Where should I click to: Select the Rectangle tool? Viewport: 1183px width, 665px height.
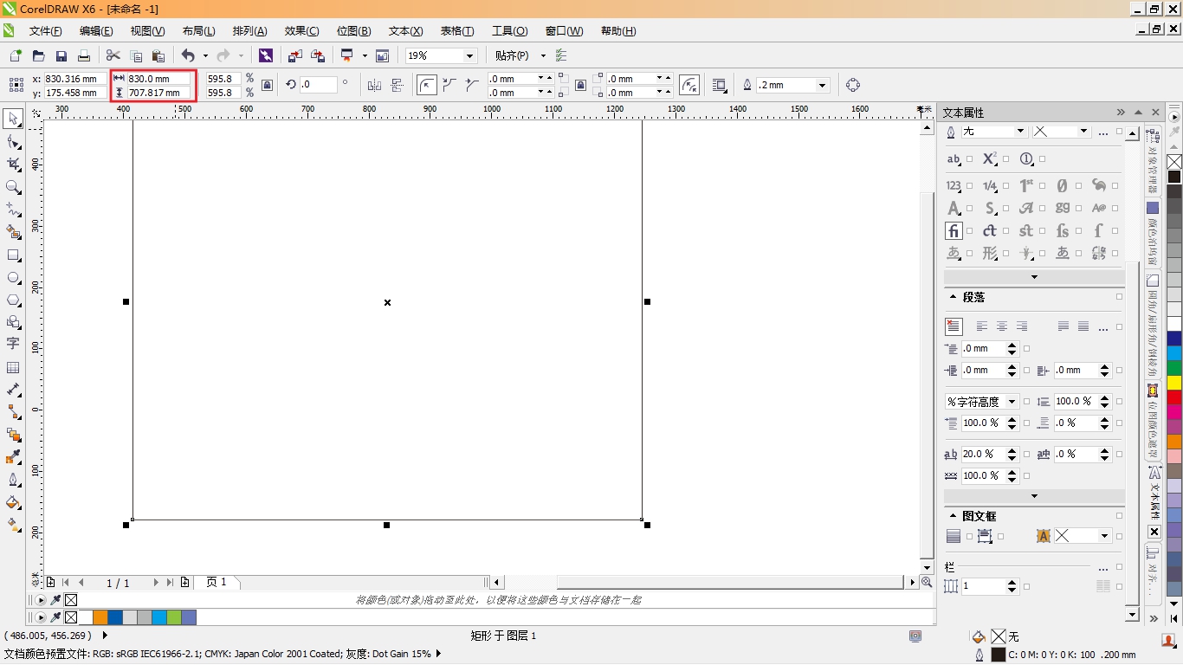pos(13,255)
